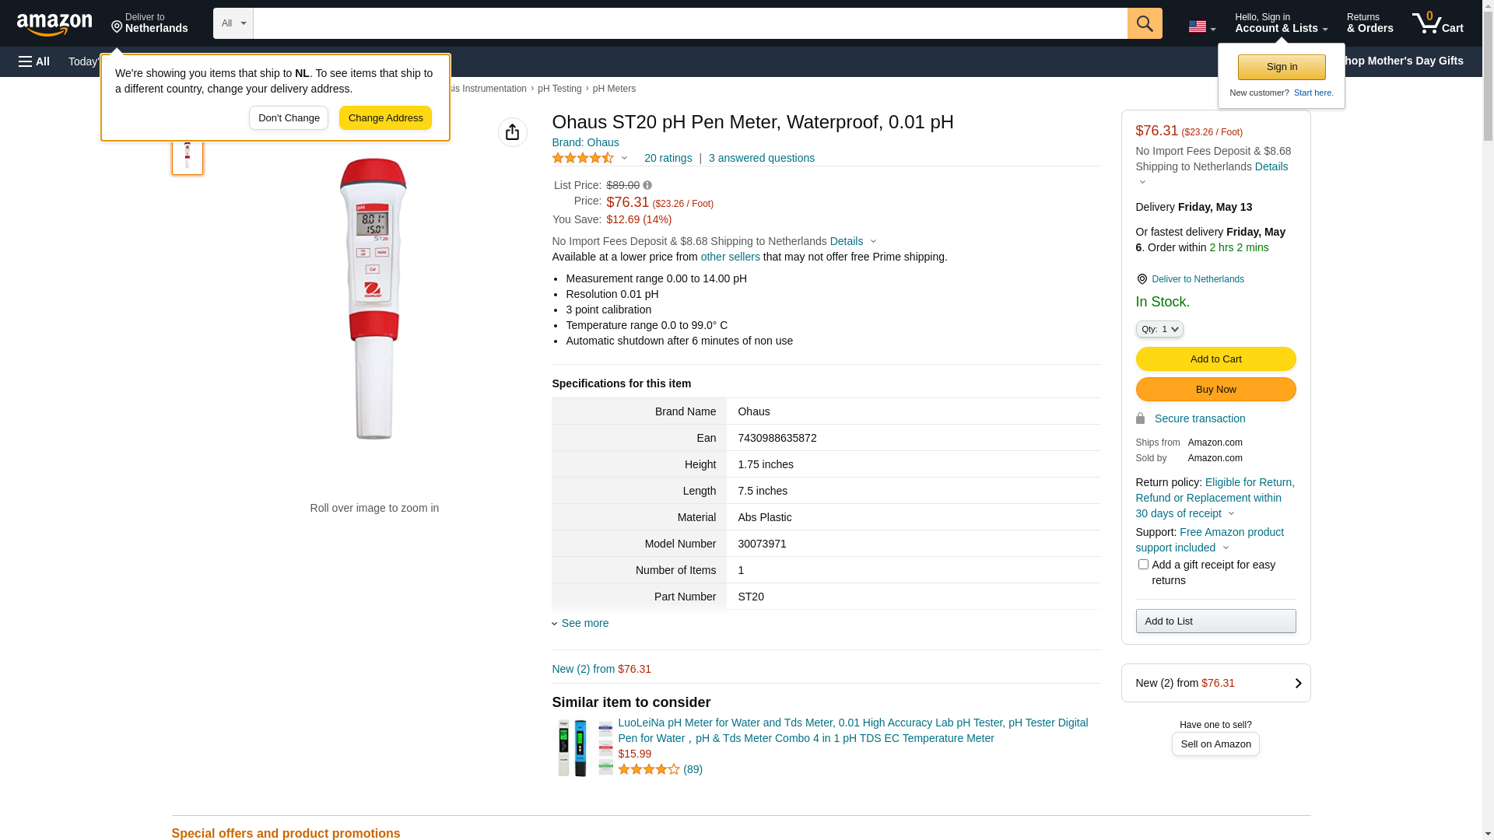This screenshot has height=840, width=1494.
Task: Click the share icon on product image
Action: click(512, 132)
